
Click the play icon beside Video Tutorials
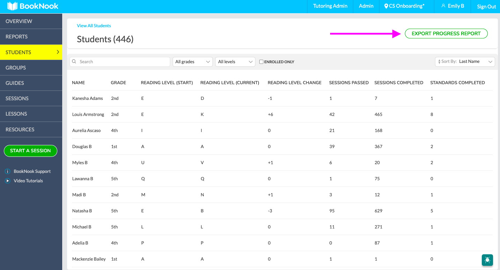click(x=7, y=181)
